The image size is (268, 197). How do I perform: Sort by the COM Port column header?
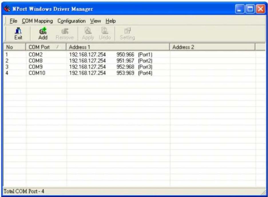(x=46, y=47)
